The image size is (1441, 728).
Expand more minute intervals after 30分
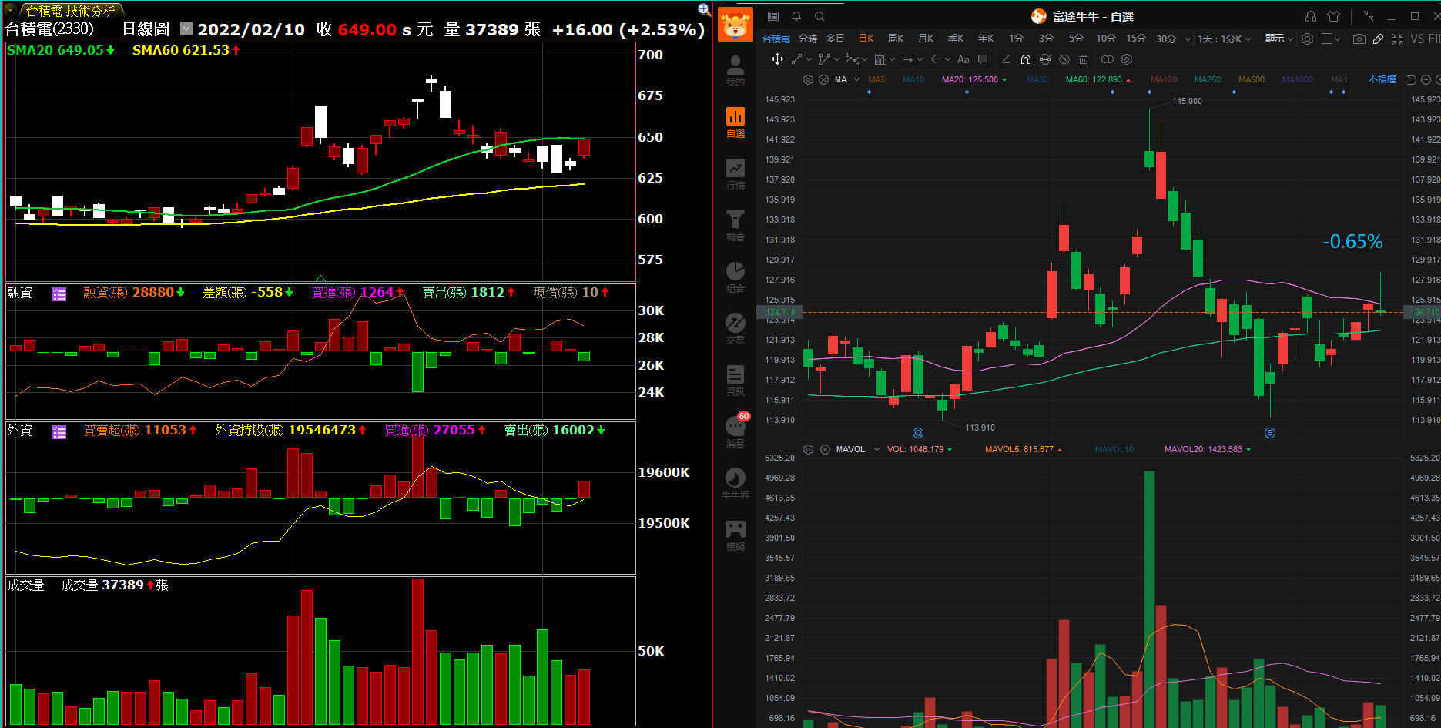[1188, 39]
